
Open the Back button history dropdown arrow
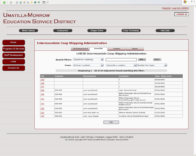coord(7,2)
